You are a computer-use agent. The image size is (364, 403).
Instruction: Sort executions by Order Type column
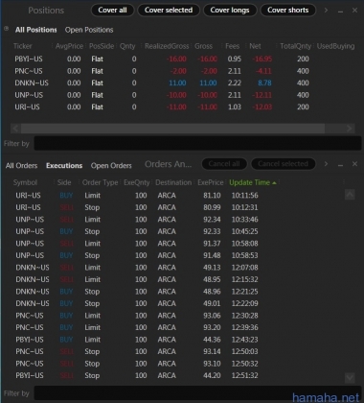[x=100, y=182]
